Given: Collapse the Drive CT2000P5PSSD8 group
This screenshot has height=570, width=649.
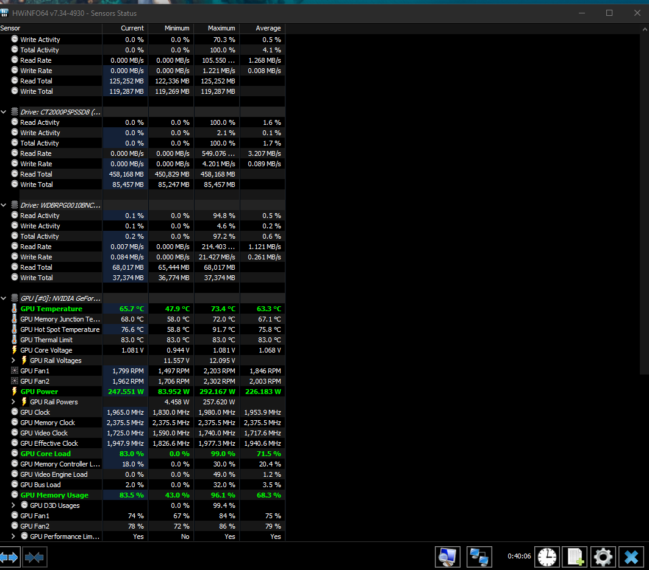Looking at the screenshot, I should coord(4,111).
